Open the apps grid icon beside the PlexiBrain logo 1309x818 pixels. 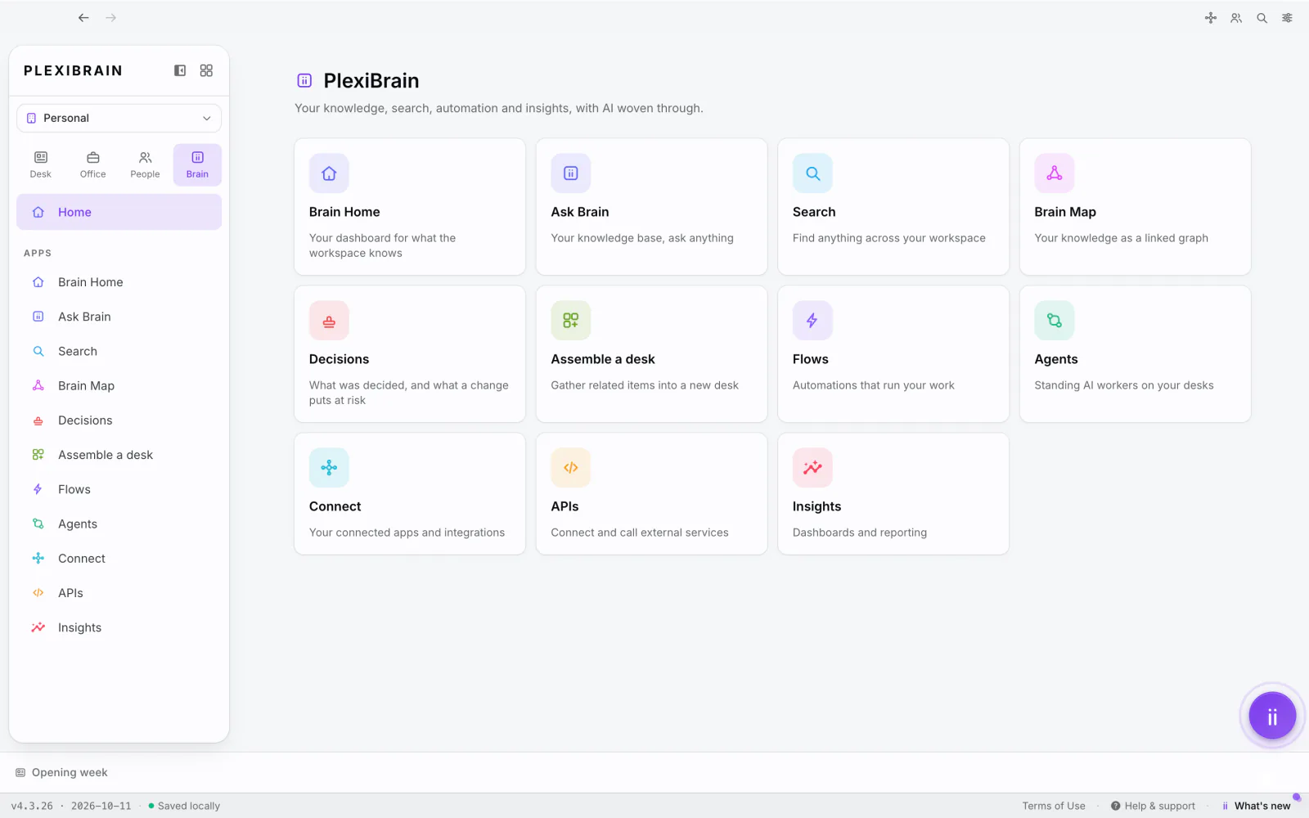[206, 70]
